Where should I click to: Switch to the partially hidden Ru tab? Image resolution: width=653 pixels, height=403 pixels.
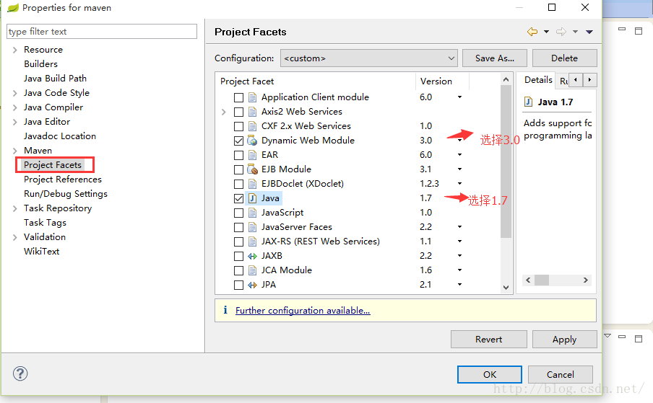coord(563,81)
